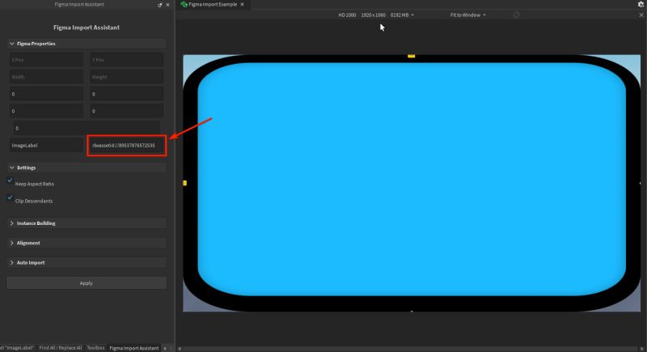Close the Figma Import Example tab
This screenshot has height=352, width=647.
point(242,4)
